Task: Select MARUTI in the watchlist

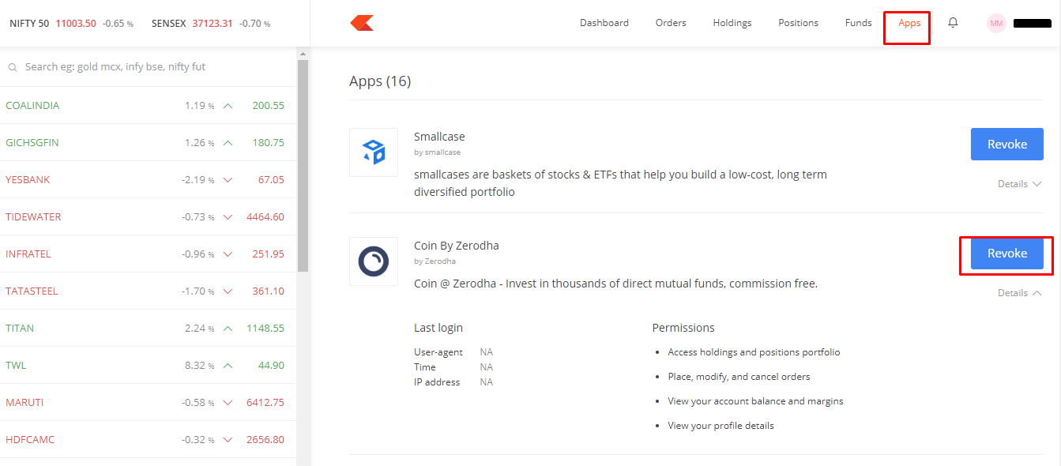Action: (x=149, y=403)
